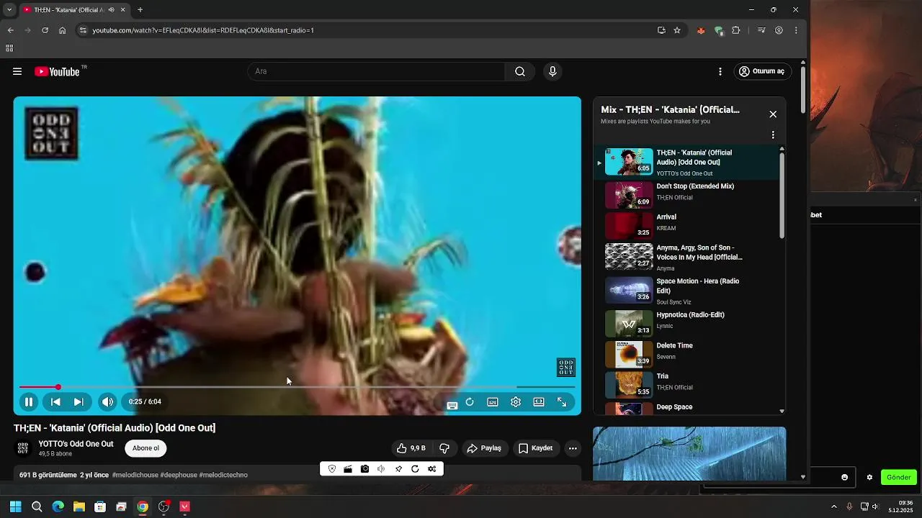
Task: Reload the page in Chrome
Action: [x=45, y=30]
